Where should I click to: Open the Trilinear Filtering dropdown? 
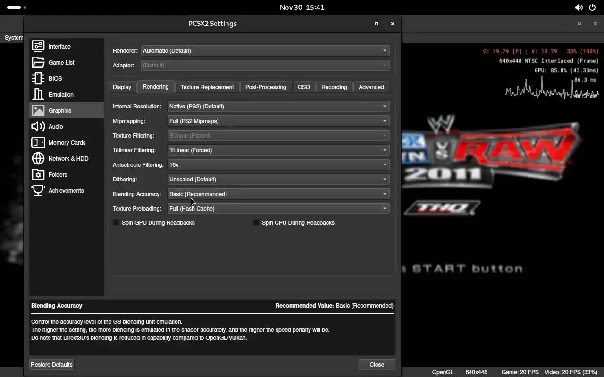pos(278,150)
